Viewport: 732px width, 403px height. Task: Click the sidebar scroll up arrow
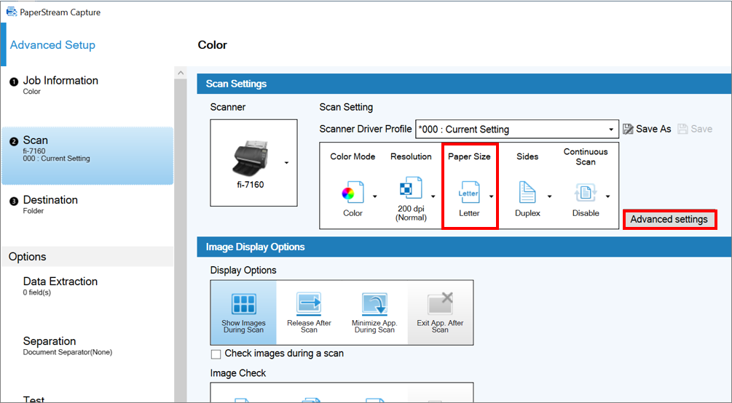(181, 73)
